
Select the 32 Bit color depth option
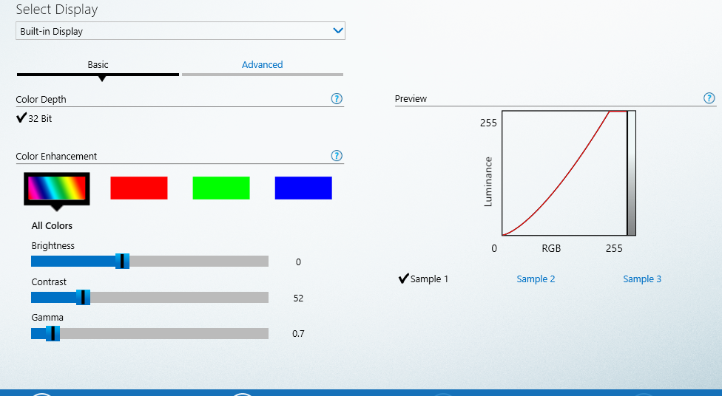34,118
